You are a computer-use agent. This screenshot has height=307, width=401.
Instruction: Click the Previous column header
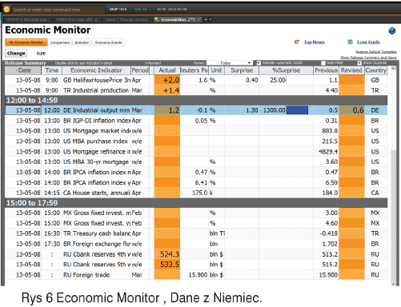click(x=326, y=70)
